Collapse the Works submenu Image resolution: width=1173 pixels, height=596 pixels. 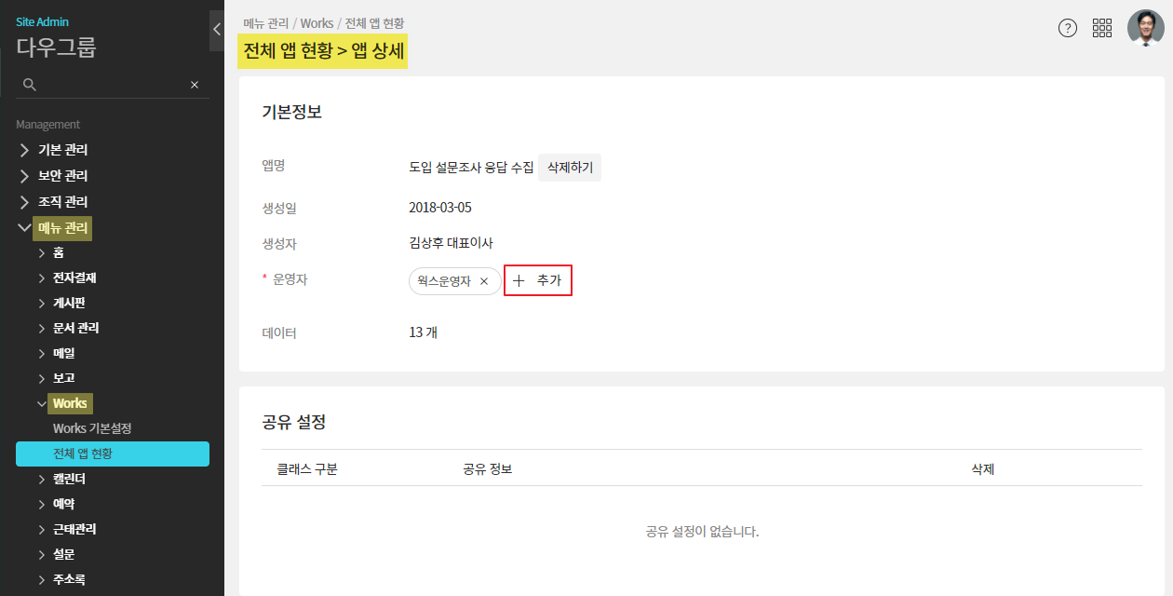pyautogui.click(x=41, y=404)
